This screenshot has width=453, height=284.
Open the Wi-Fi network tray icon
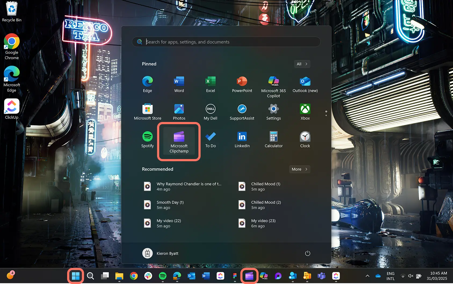tap(403, 276)
